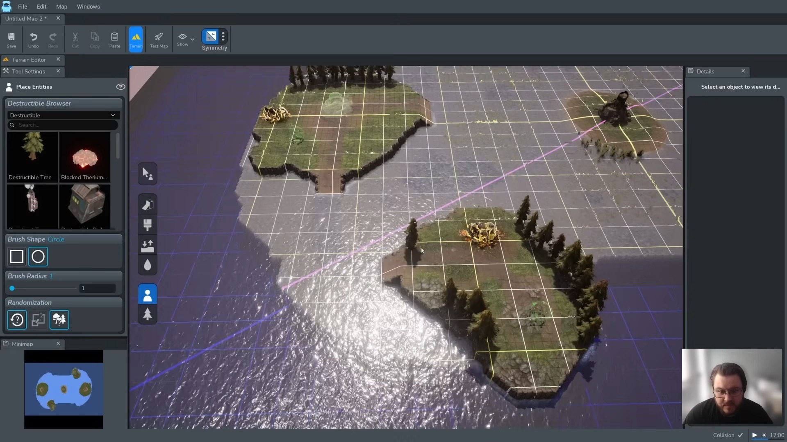Select the paint brush texture tool

pyautogui.click(x=148, y=225)
